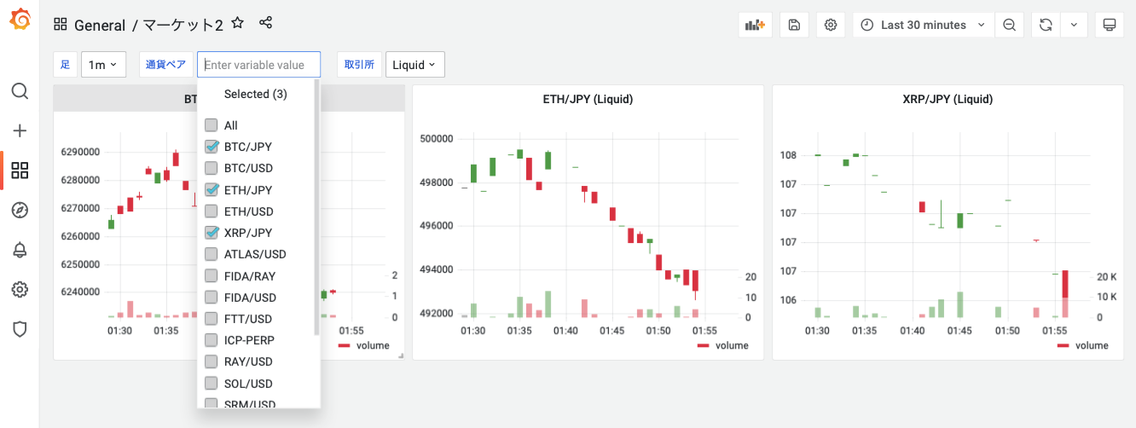
Task: Click the dropdown list scrollbar
Action: point(317,207)
